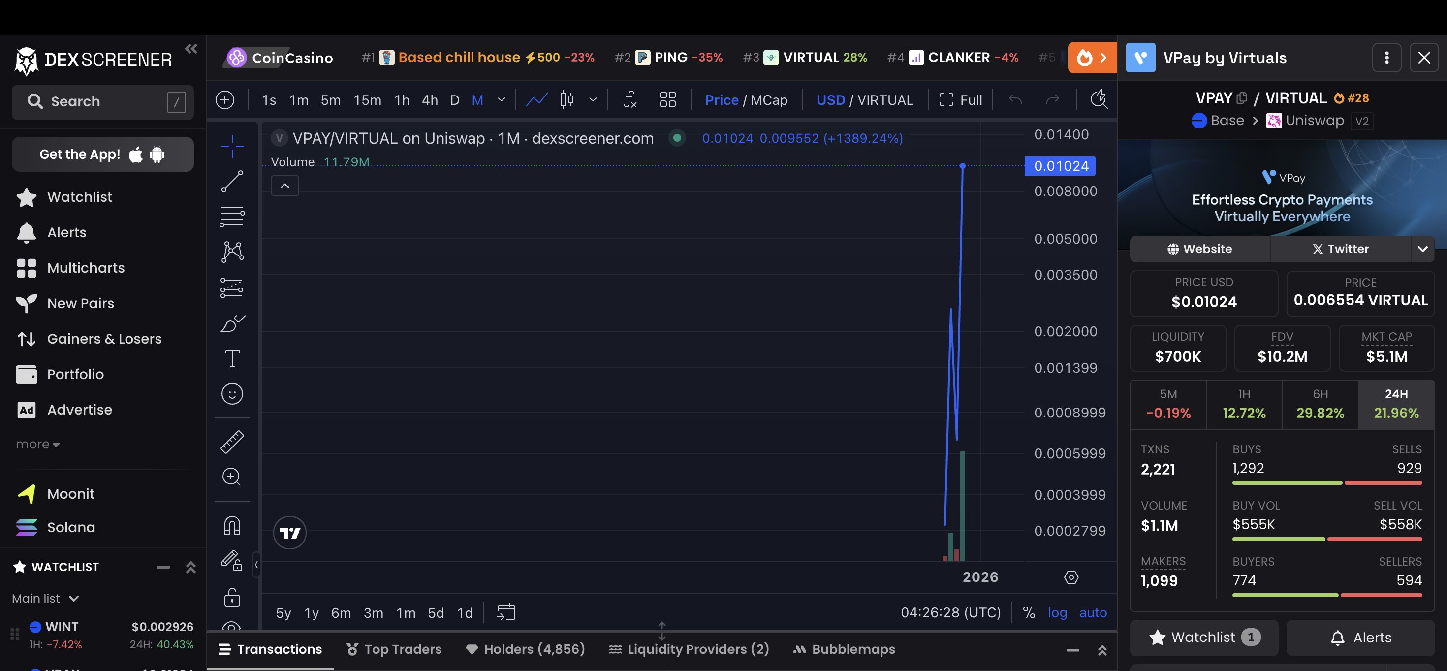Collapse the chart legend indicator arrow
Viewport: 1447px width, 671px height.
coord(285,186)
